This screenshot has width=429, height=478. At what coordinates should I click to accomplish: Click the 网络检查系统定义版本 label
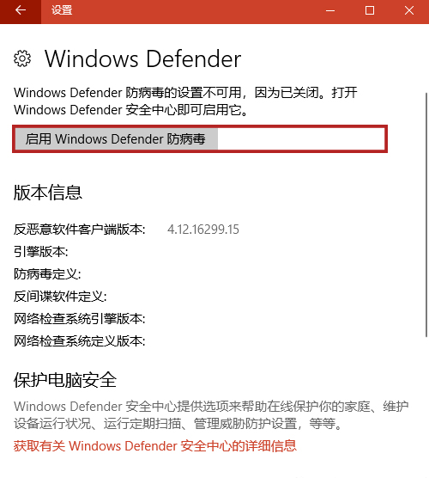80,340
